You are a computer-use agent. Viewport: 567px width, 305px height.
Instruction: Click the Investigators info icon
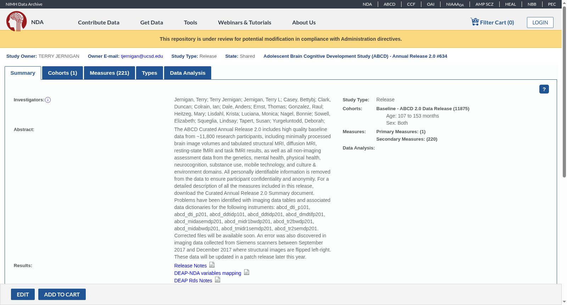(x=48, y=100)
